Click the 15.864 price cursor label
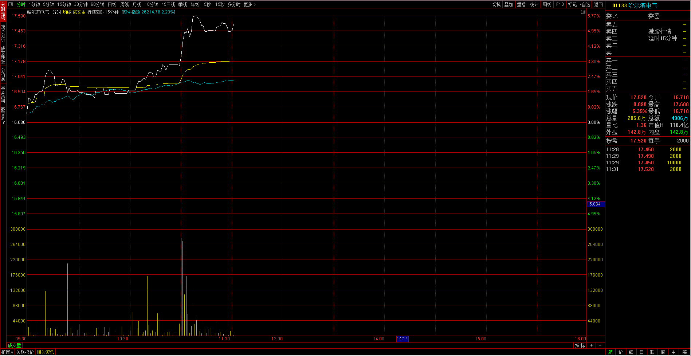Image resolution: width=691 pixels, height=356 pixels. pyautogui.click(x=596, y=204)
